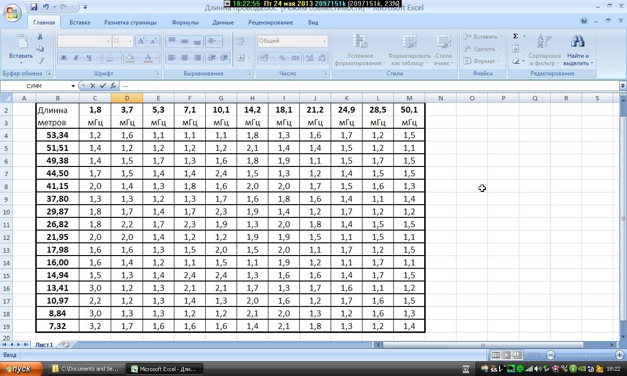The image size is (627, 376).
Task: Insert a new worksheet tab icon
Action: (66, 345)
